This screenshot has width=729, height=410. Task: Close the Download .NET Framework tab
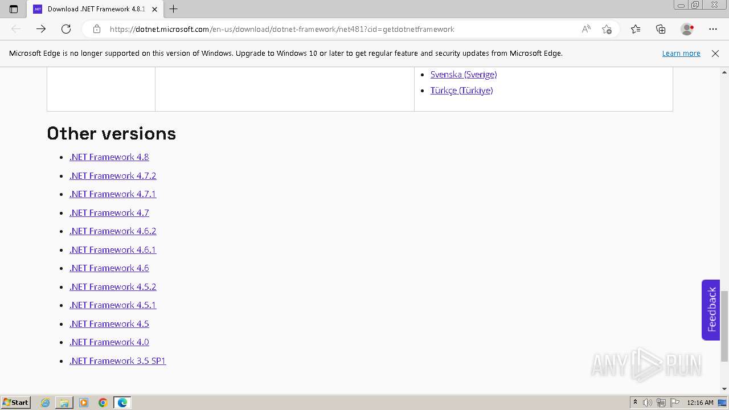154,9
